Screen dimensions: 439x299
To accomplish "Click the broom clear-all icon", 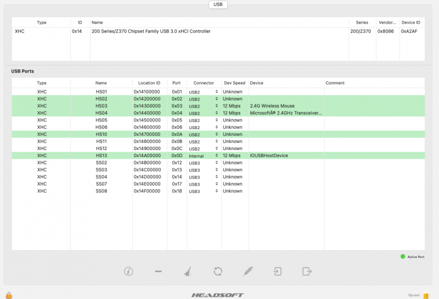I will click(x=188, y=271).
